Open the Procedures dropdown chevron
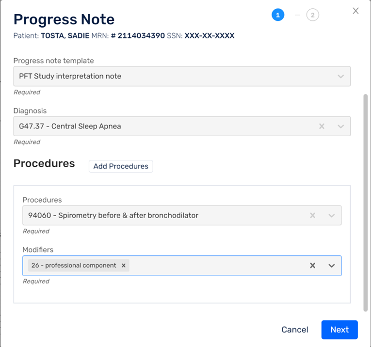Screen dimensions: 371x347 pyautogui.click(x=332, y=215)
